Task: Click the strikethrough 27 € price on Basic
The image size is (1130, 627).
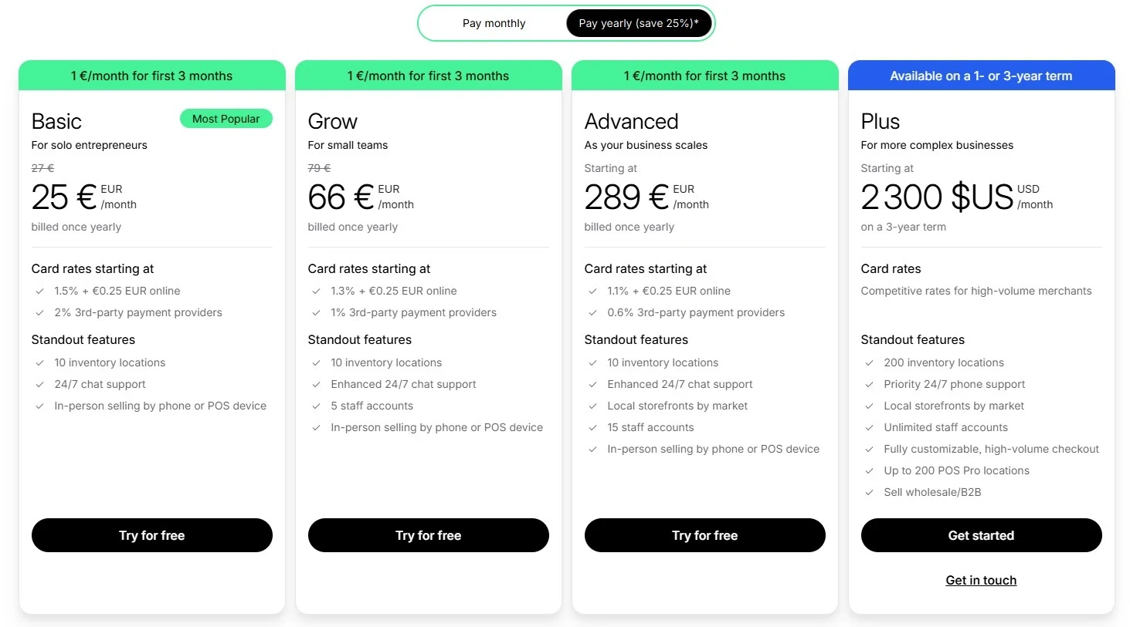Action: click(42, 167)
